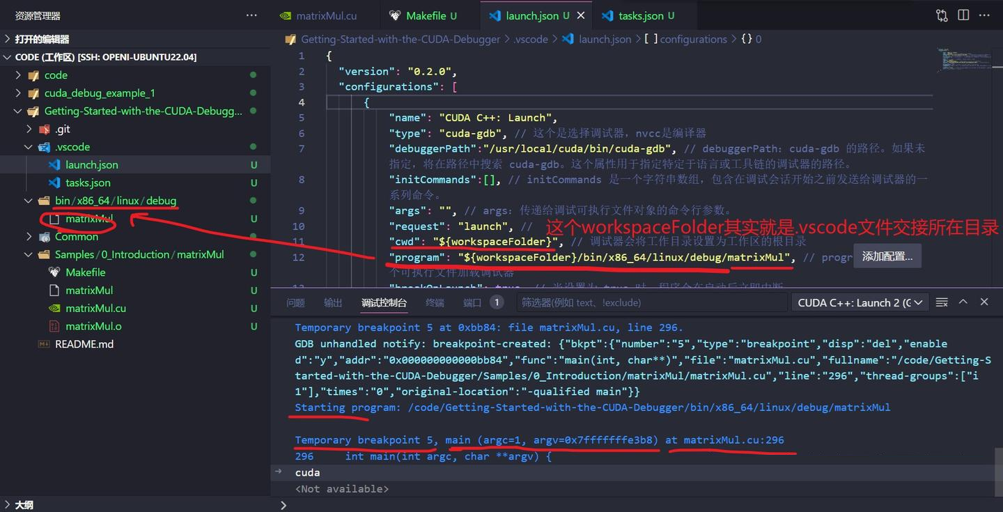Image resolution: width=1003 pixels, height=512 pixels.
Task: Click the code folder icon in explorer
Action: point(33,75)
